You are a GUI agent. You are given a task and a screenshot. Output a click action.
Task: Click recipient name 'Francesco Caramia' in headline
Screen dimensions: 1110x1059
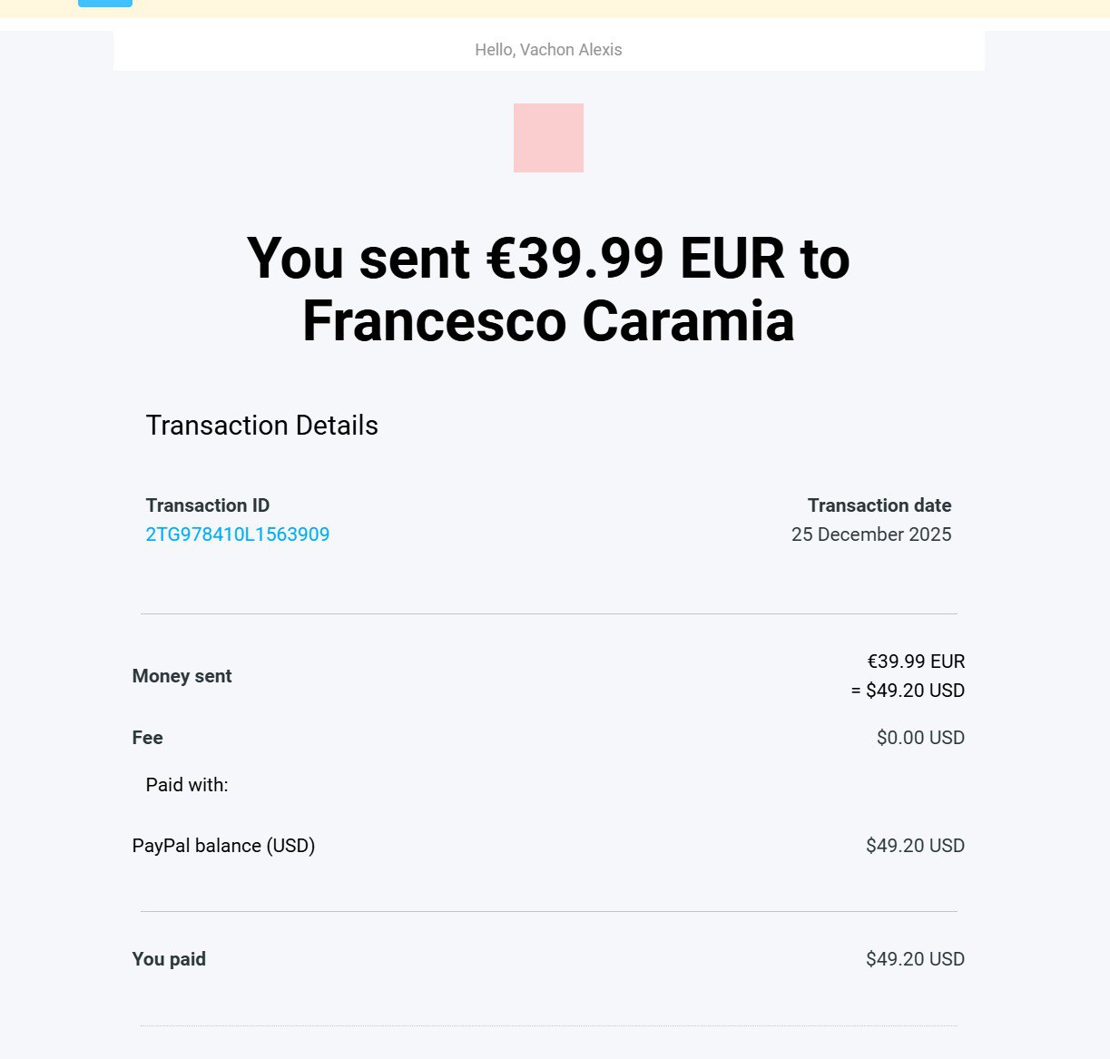pos(548,321)
